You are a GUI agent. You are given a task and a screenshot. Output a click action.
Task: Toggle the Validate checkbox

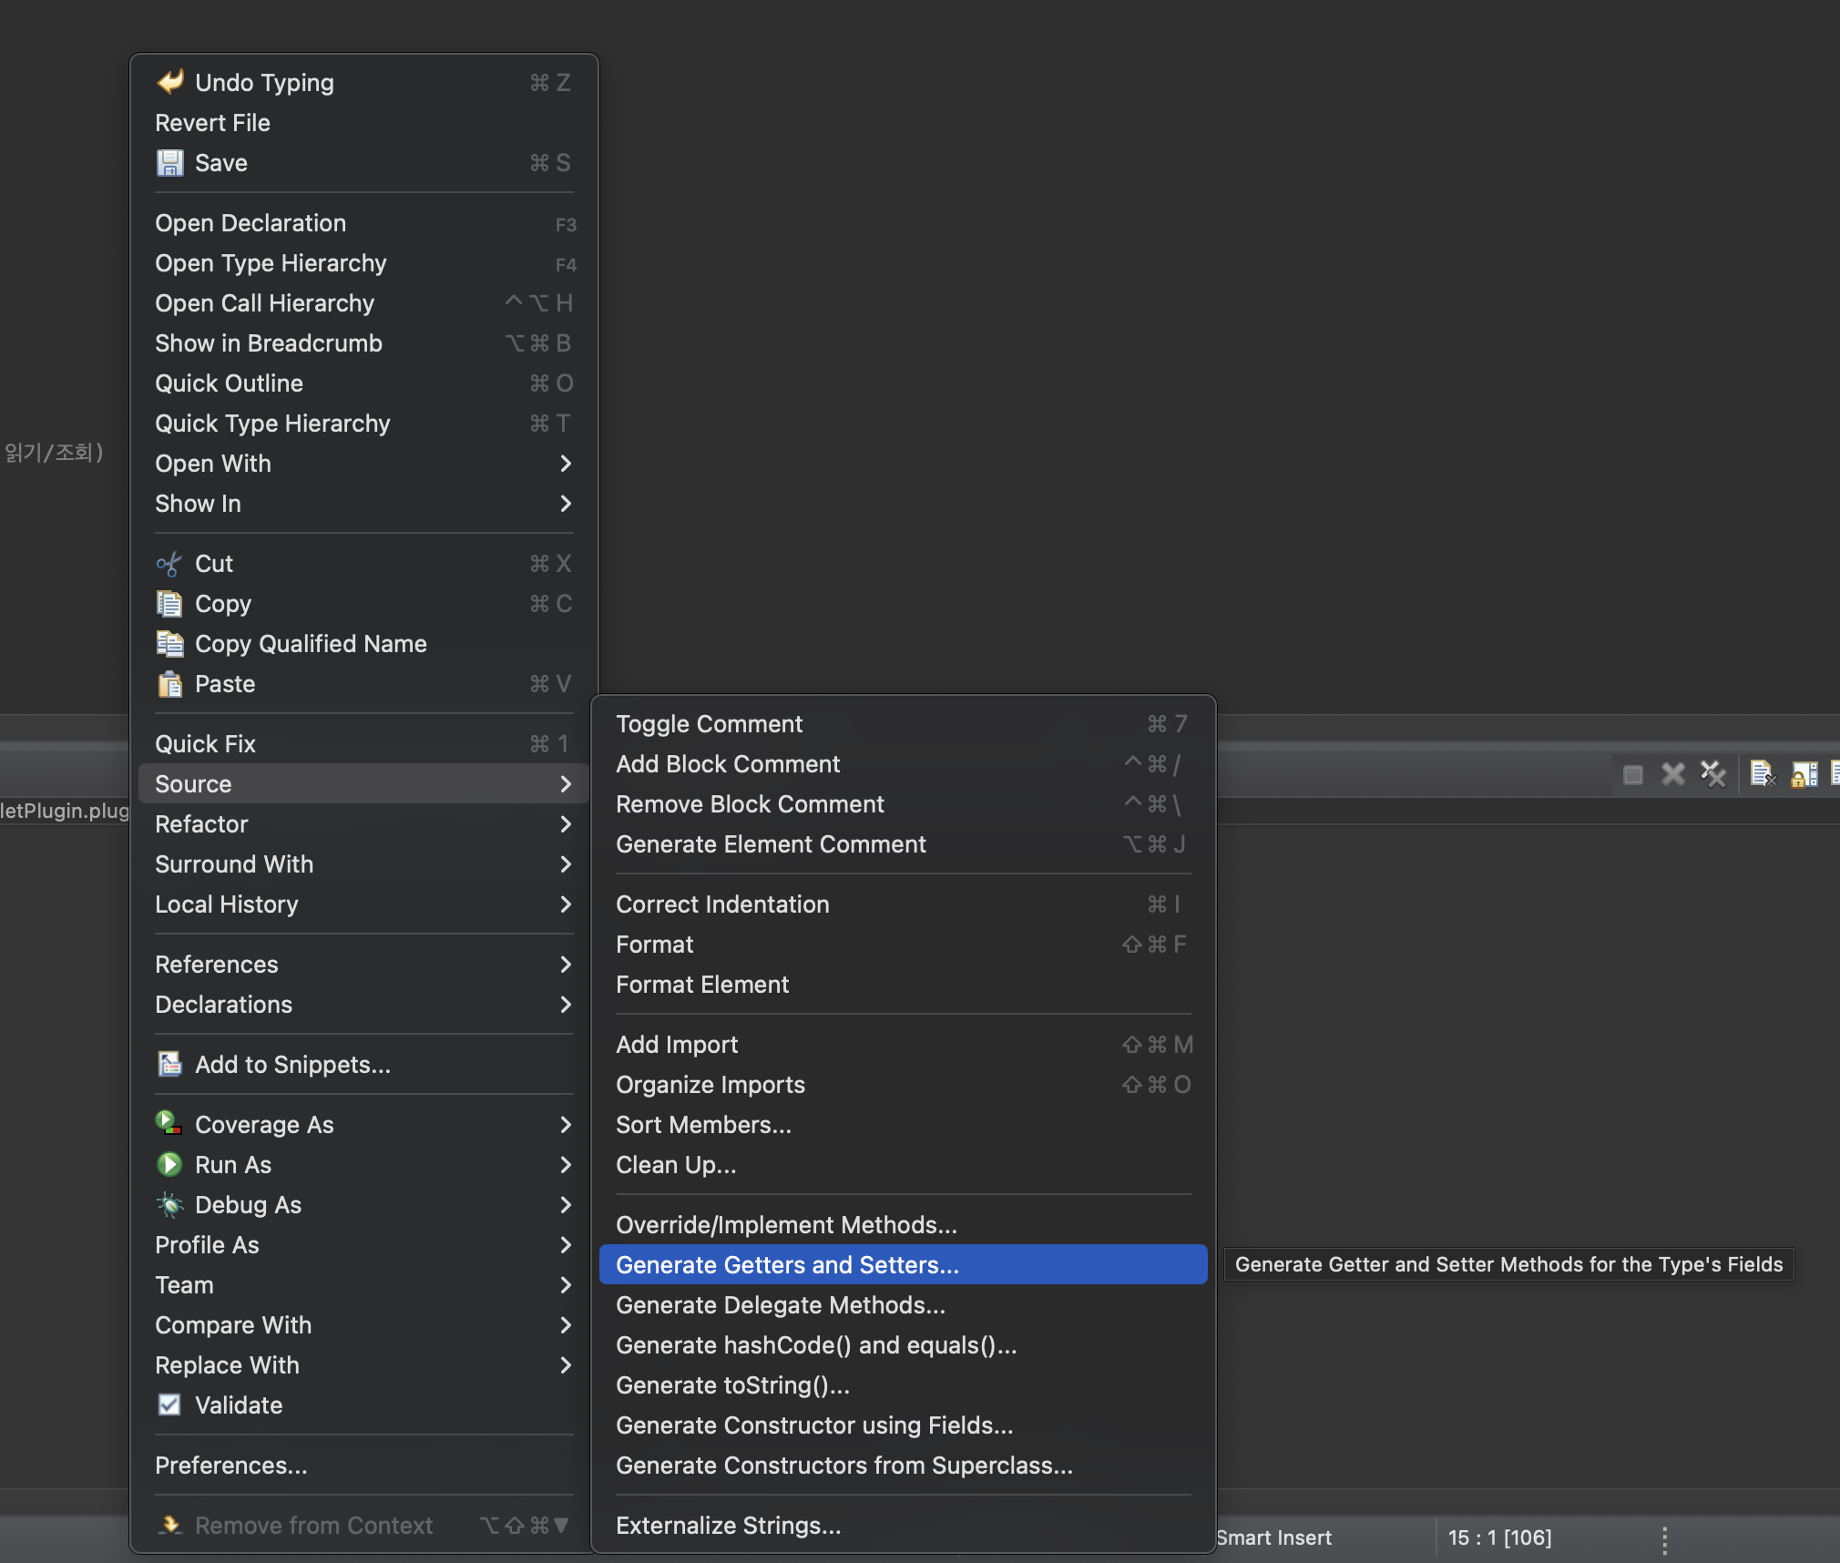pos(169,1405)
